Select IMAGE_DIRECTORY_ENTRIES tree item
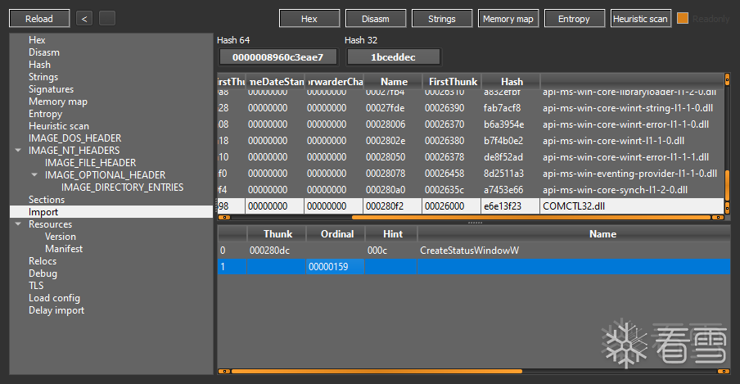 [122, 187]
